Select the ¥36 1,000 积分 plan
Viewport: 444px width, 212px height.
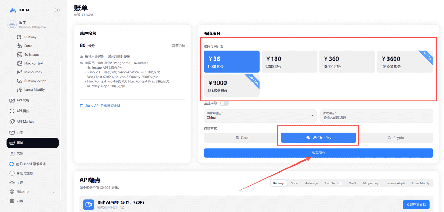click(x=232, y=62)
